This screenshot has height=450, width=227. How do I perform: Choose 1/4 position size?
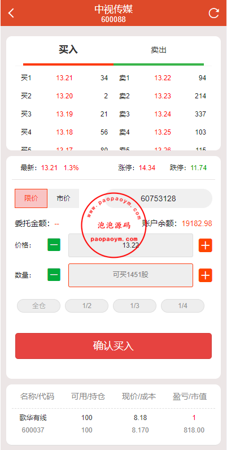182,306
